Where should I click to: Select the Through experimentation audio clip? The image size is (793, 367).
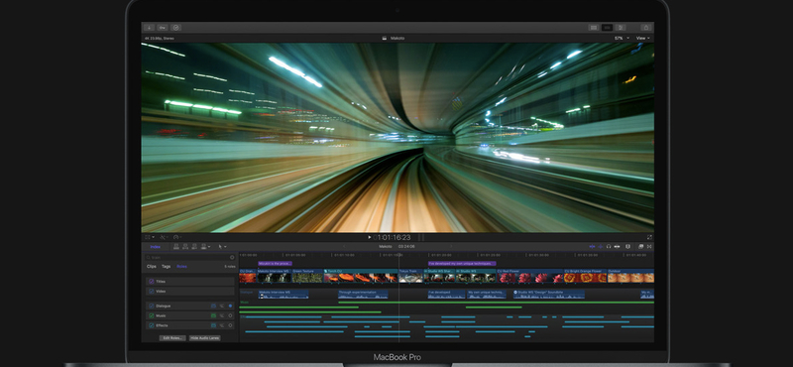tap(363, 295)
